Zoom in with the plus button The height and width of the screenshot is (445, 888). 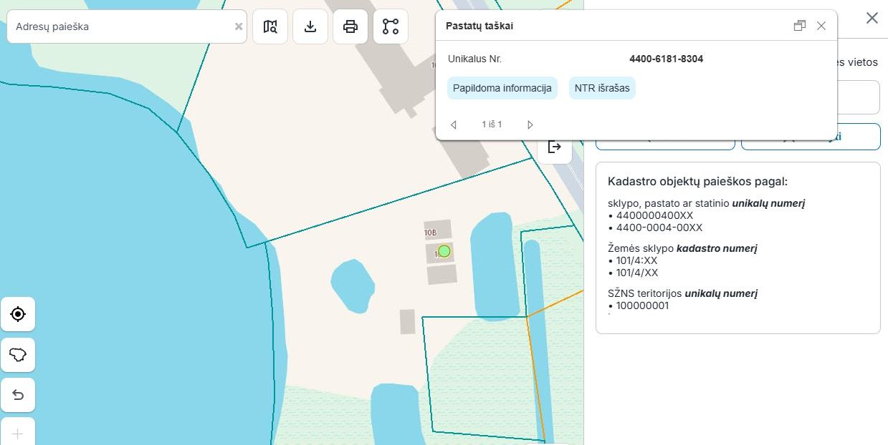[18, 434]
